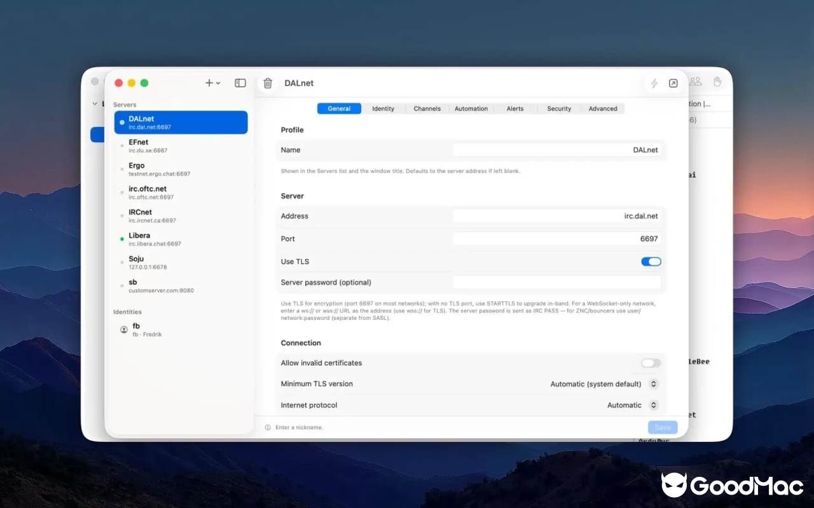Click the Save button
814x508 pixels.
click(x=663, y=427)
